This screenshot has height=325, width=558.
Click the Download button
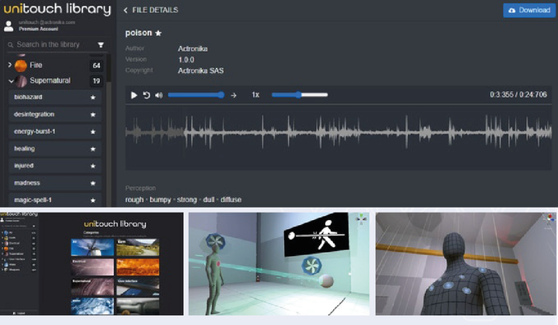coord(529,11)
